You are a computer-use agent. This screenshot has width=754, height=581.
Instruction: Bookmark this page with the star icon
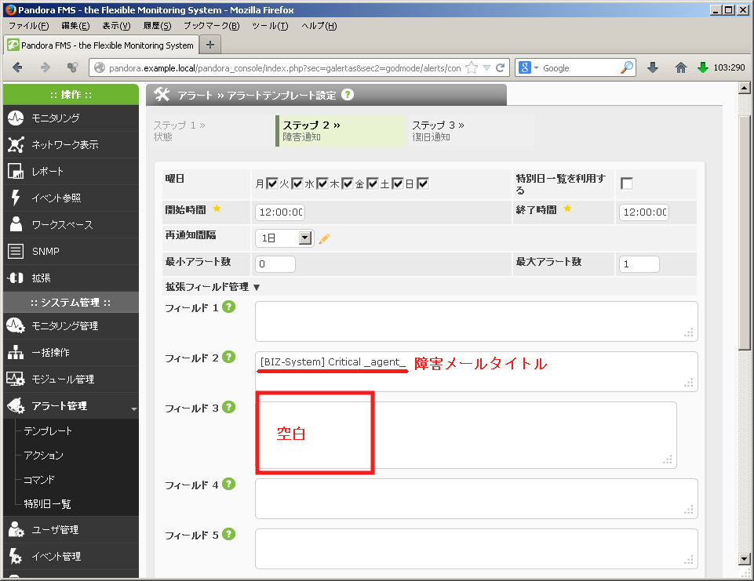pos(472,67)
